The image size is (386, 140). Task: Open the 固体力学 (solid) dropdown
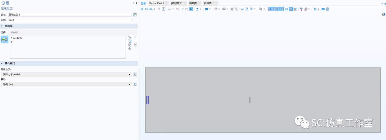pyautogui.click(x=66, y=74)
